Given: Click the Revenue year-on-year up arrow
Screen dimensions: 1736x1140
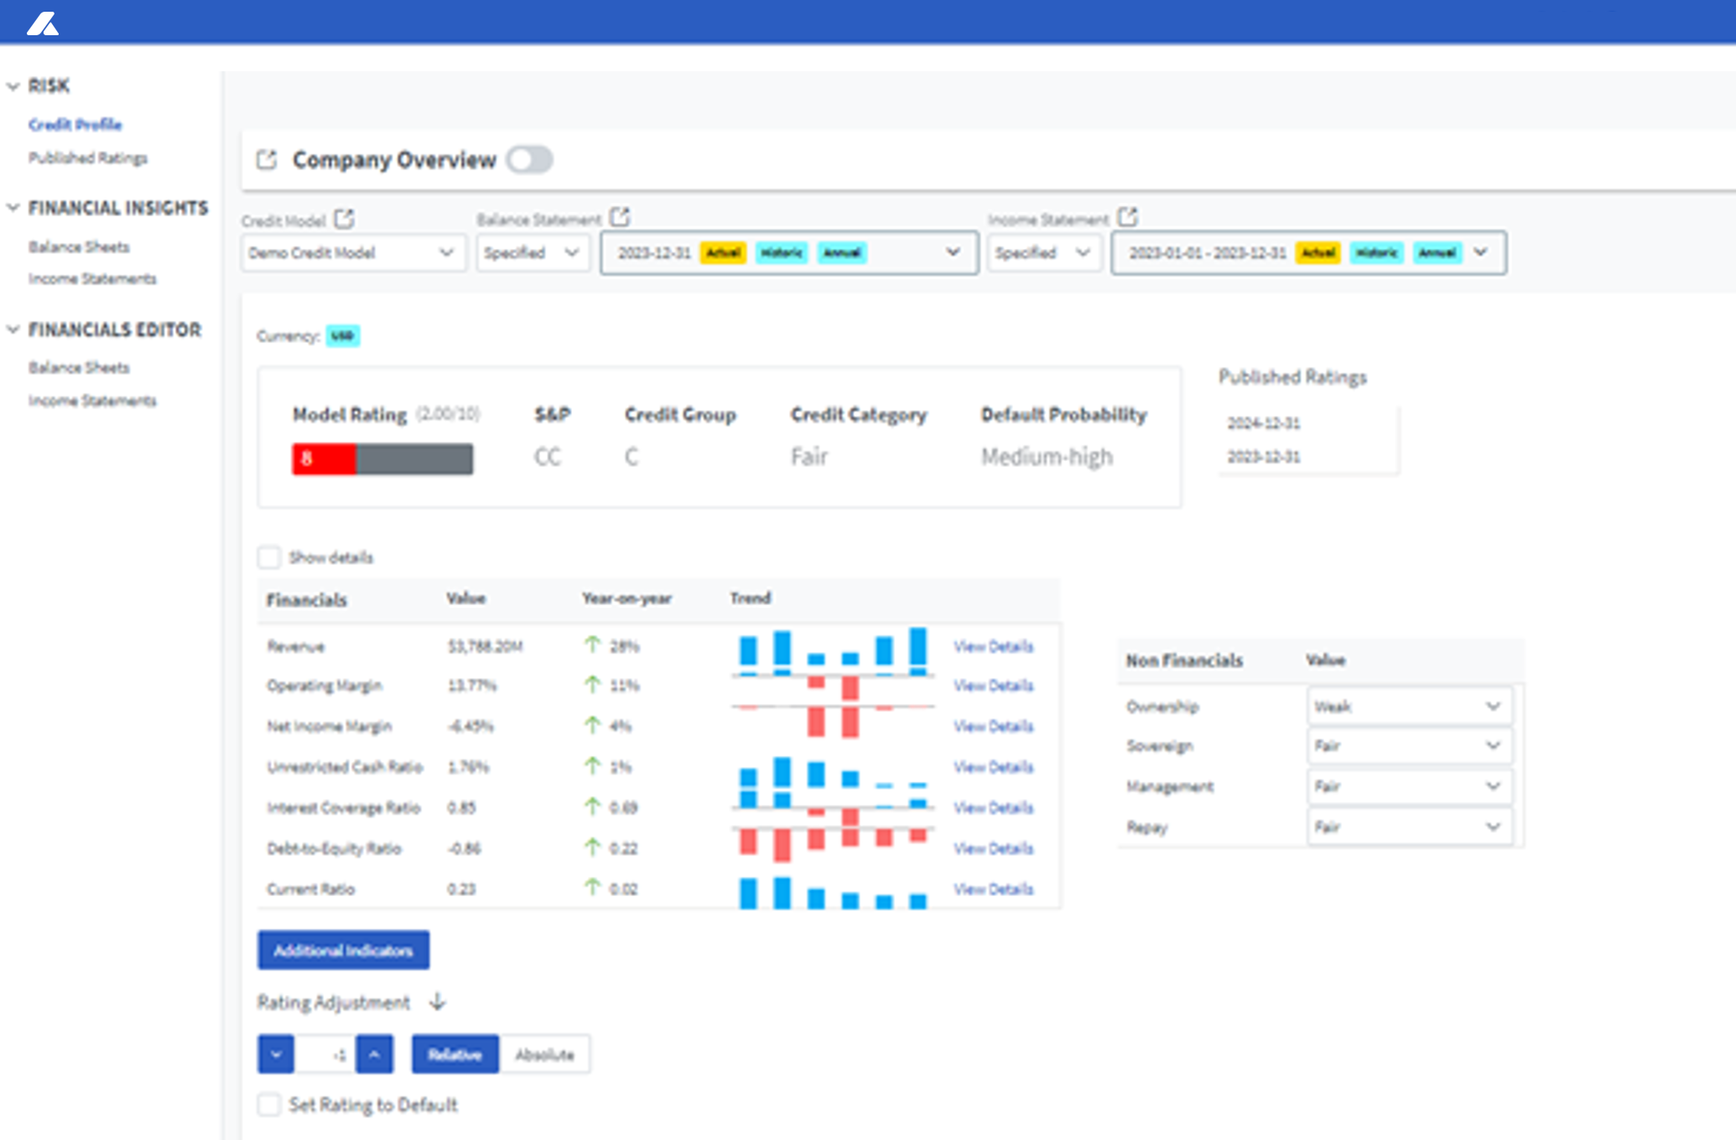Looking at the screenshot, I should pyautogui.click(x=593, y=645).
